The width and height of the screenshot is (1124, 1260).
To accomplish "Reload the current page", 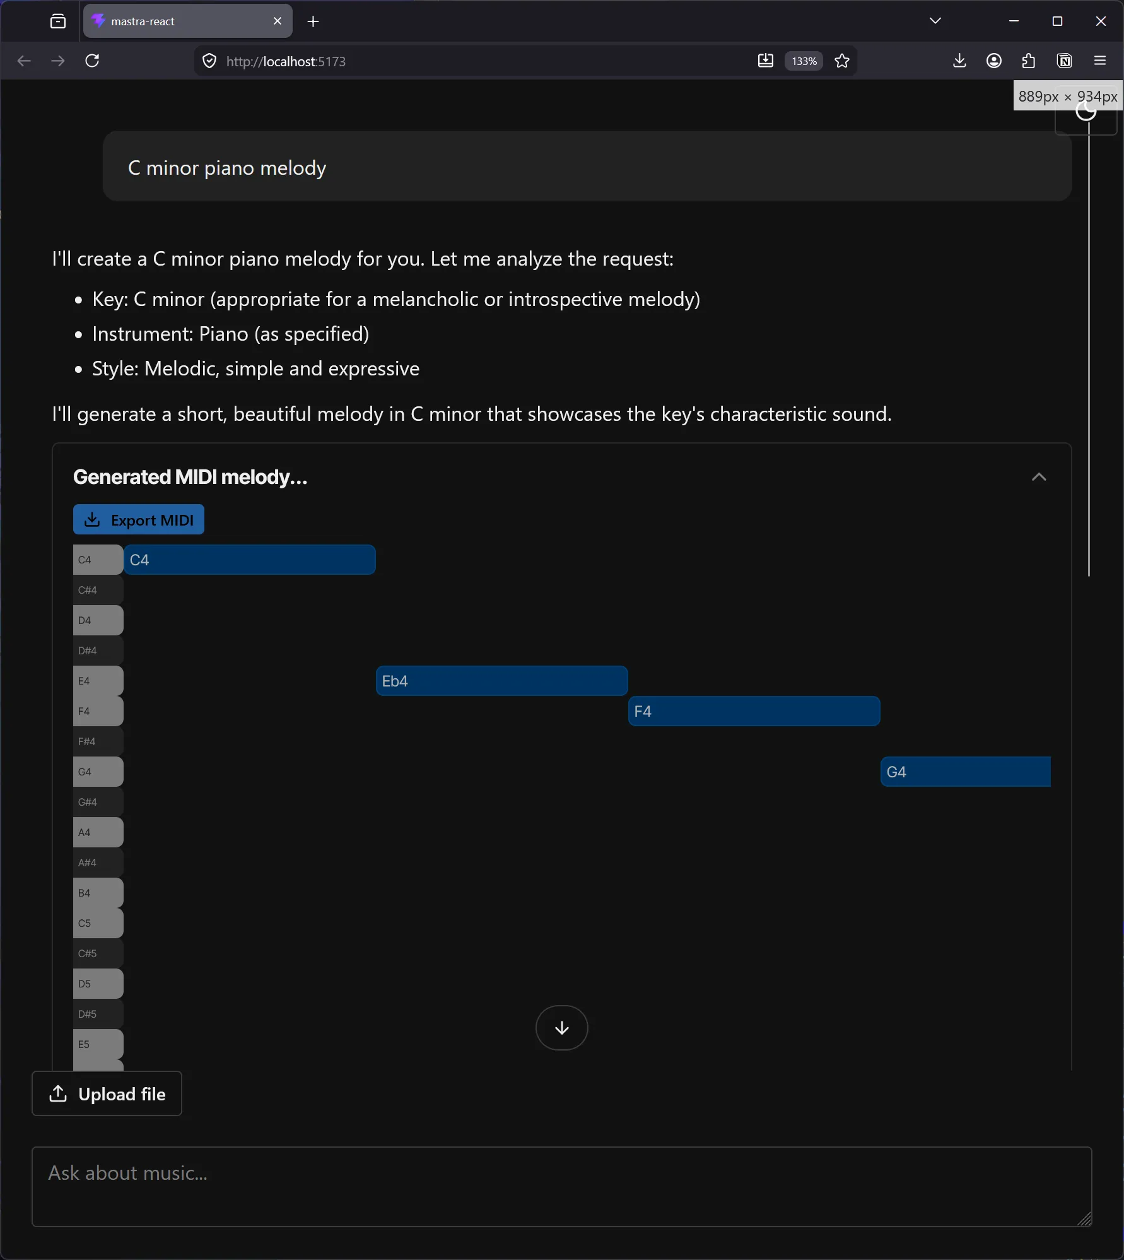I will click(x=91, y=61).
